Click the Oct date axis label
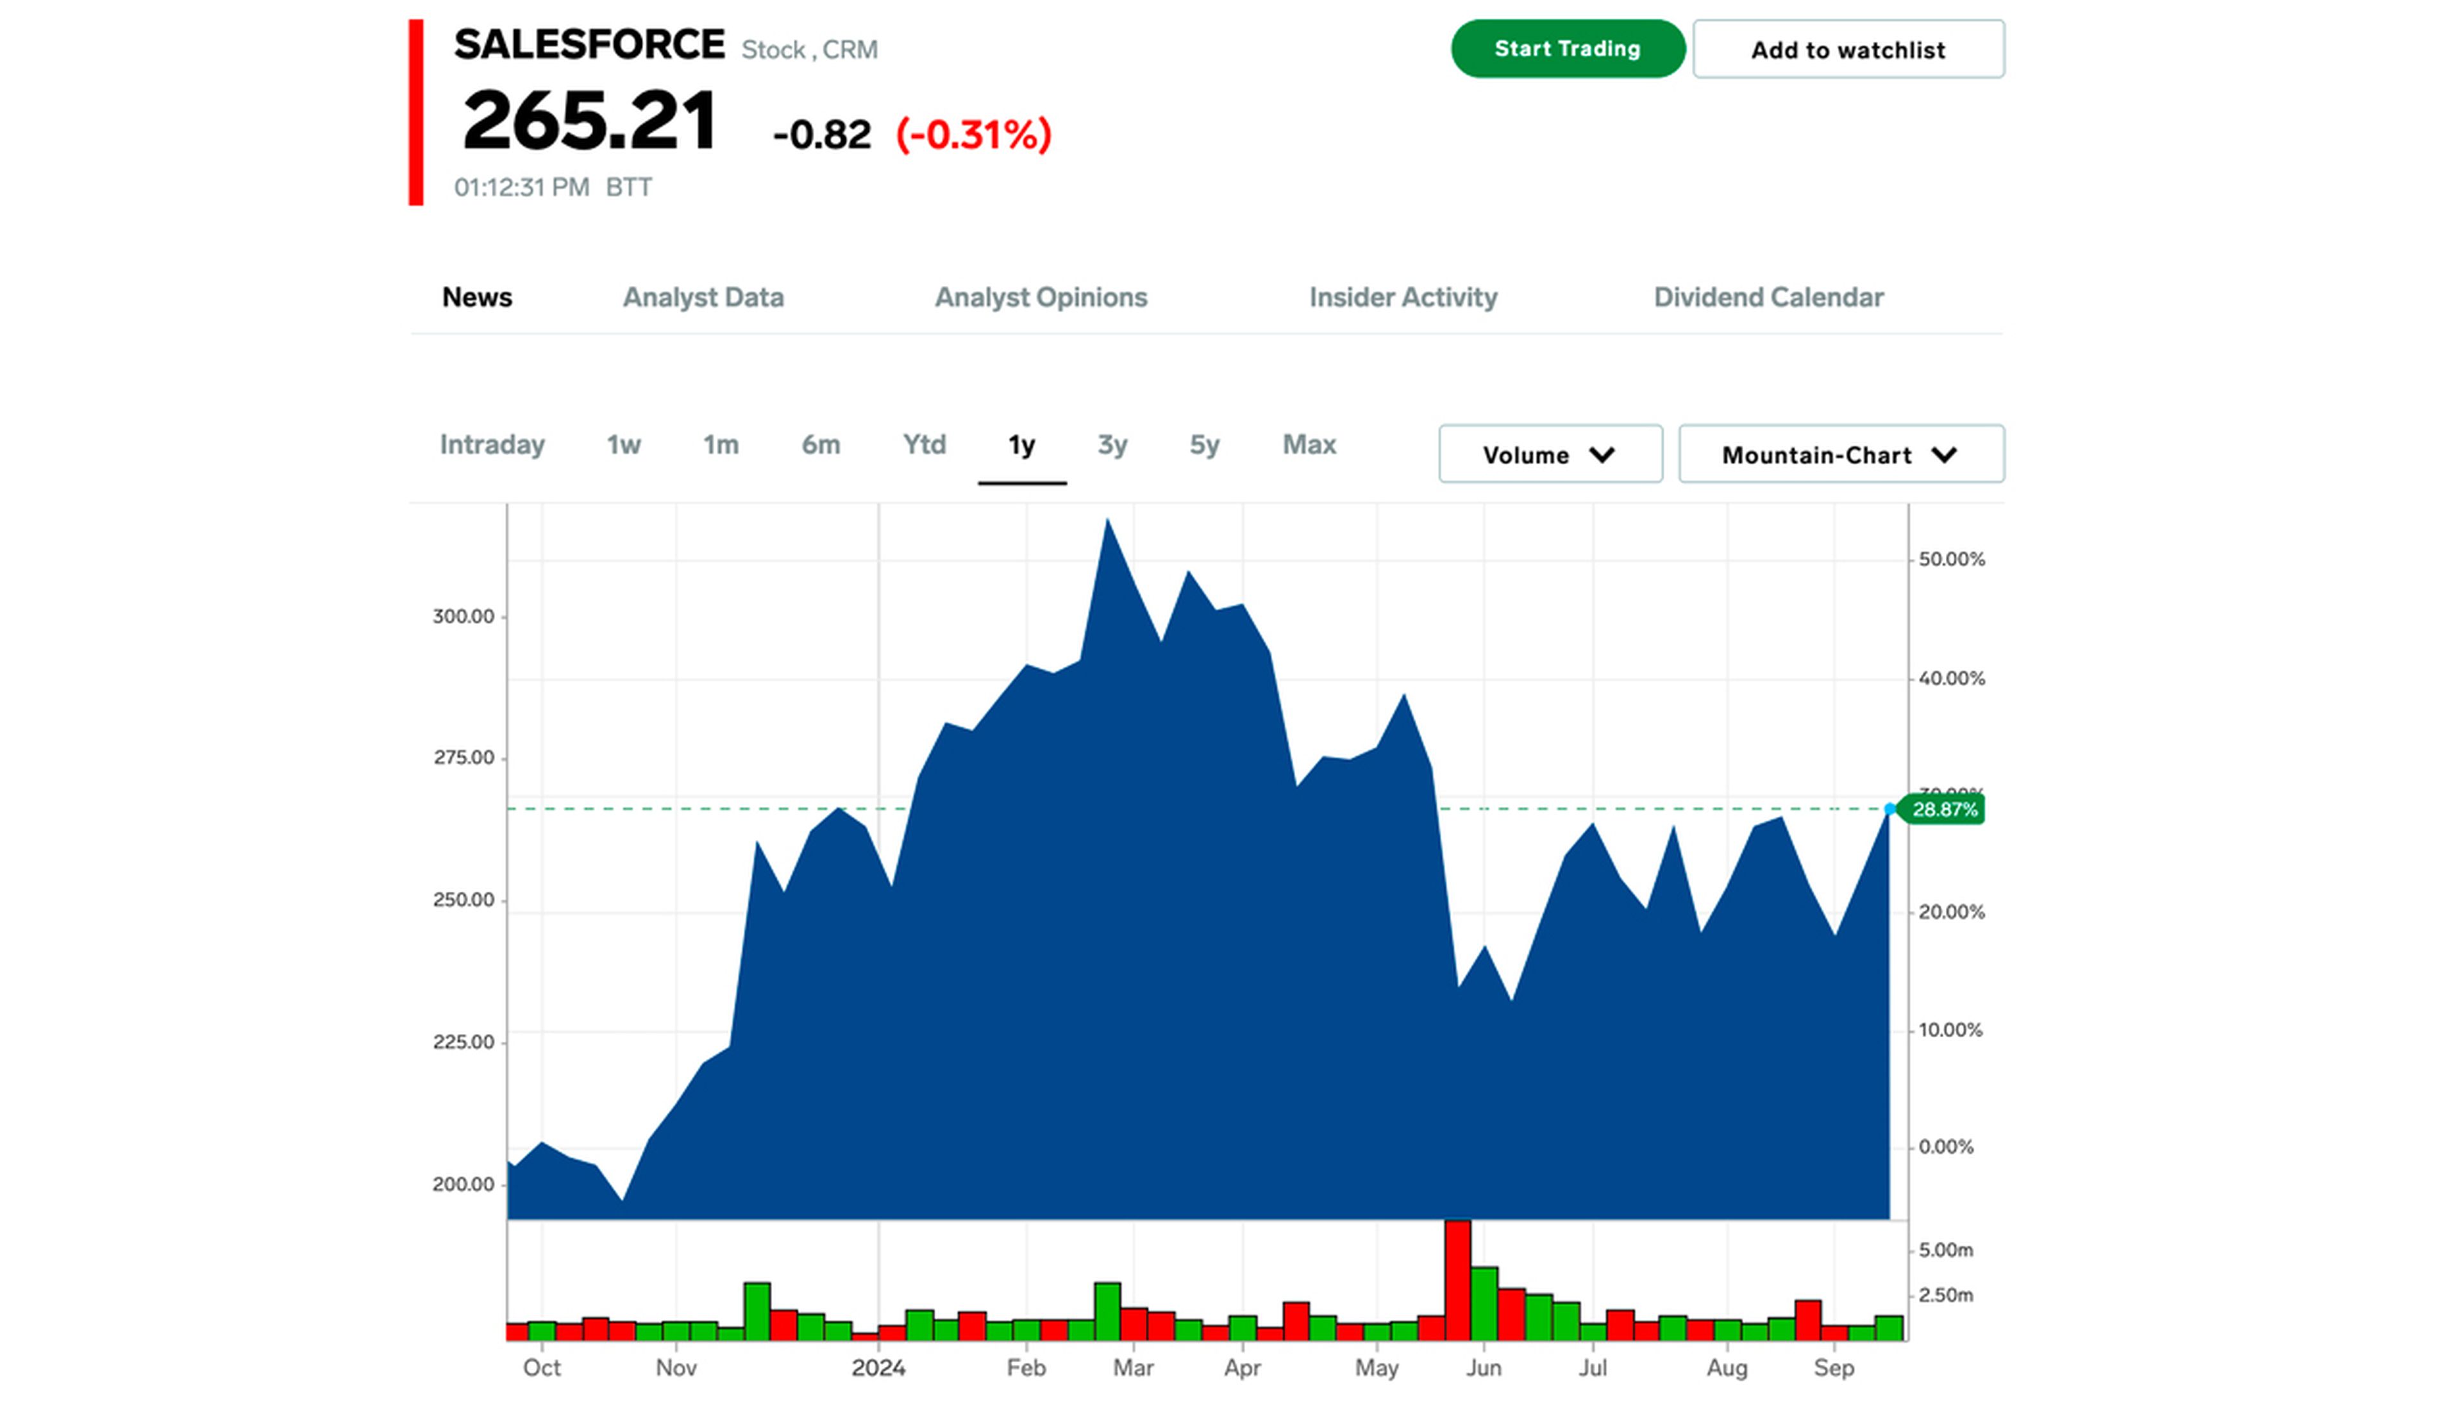 pyautogui.click(x=541, y=1367)
